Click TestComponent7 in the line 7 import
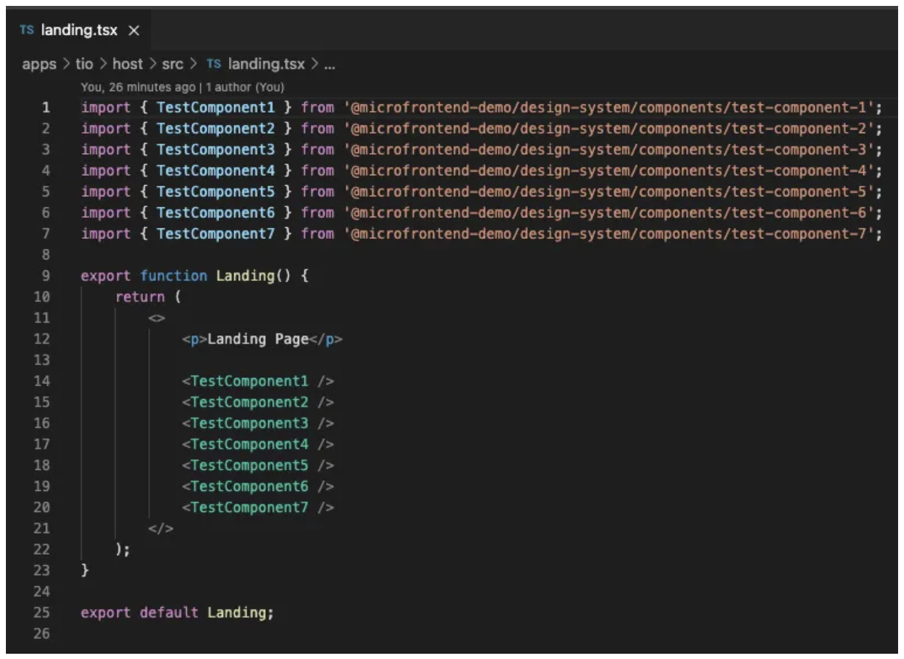Screen dimensions: 904x659 215,234
